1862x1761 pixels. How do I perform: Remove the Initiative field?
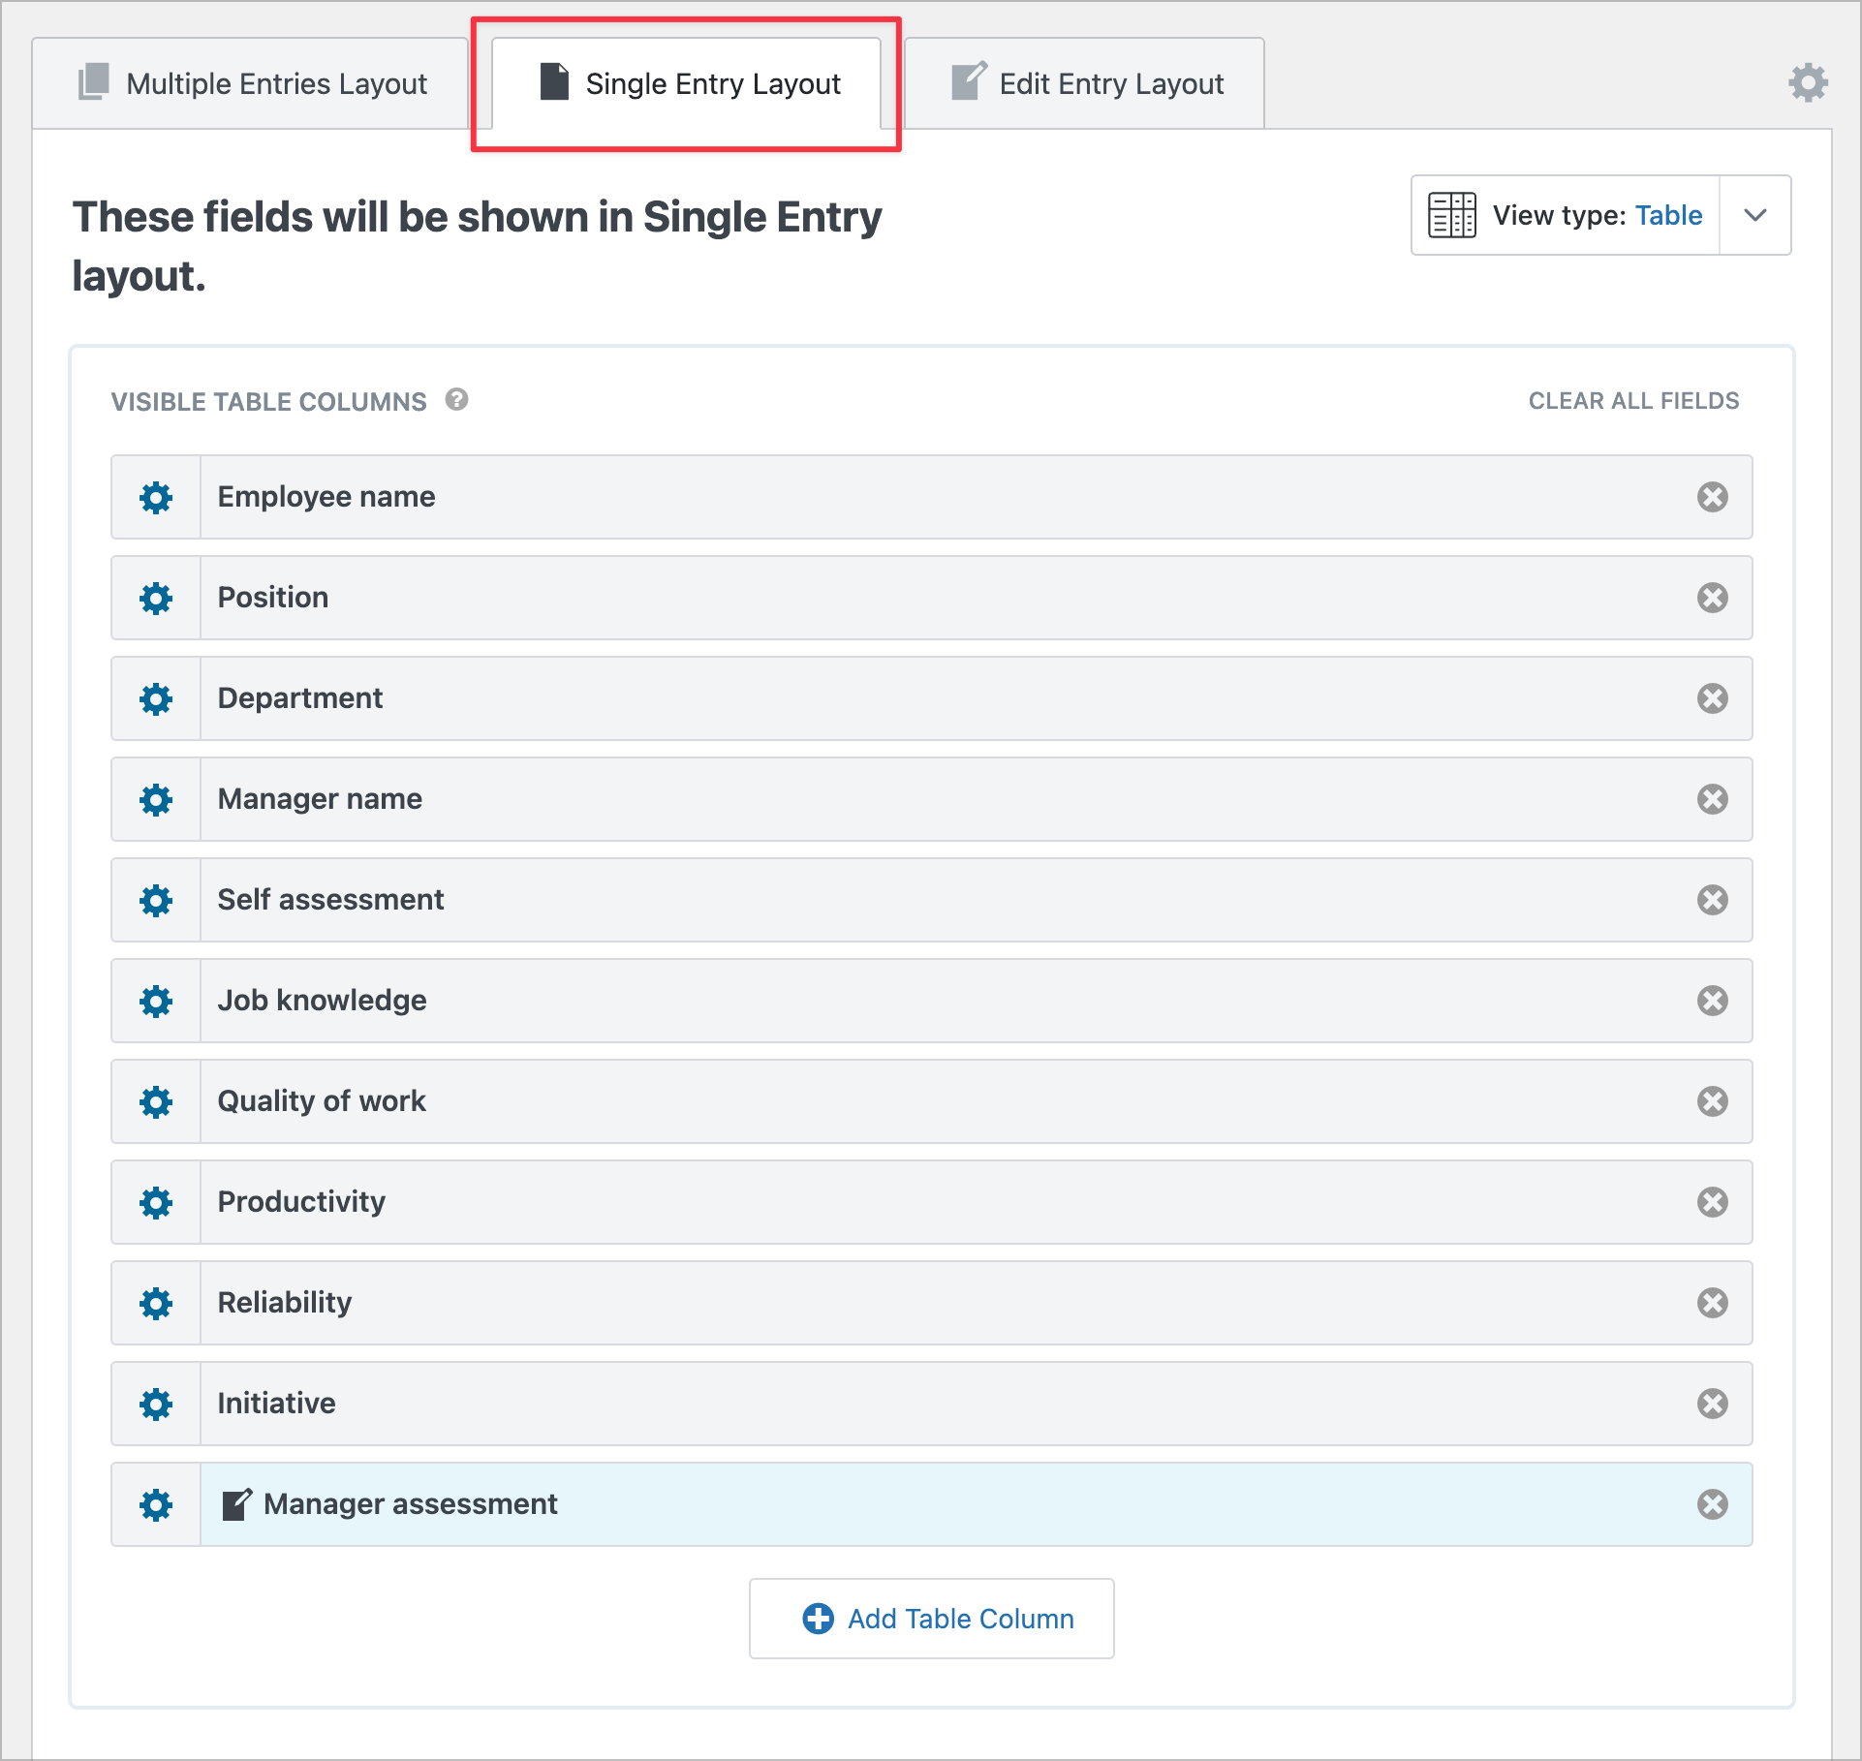(1712, 1404)
